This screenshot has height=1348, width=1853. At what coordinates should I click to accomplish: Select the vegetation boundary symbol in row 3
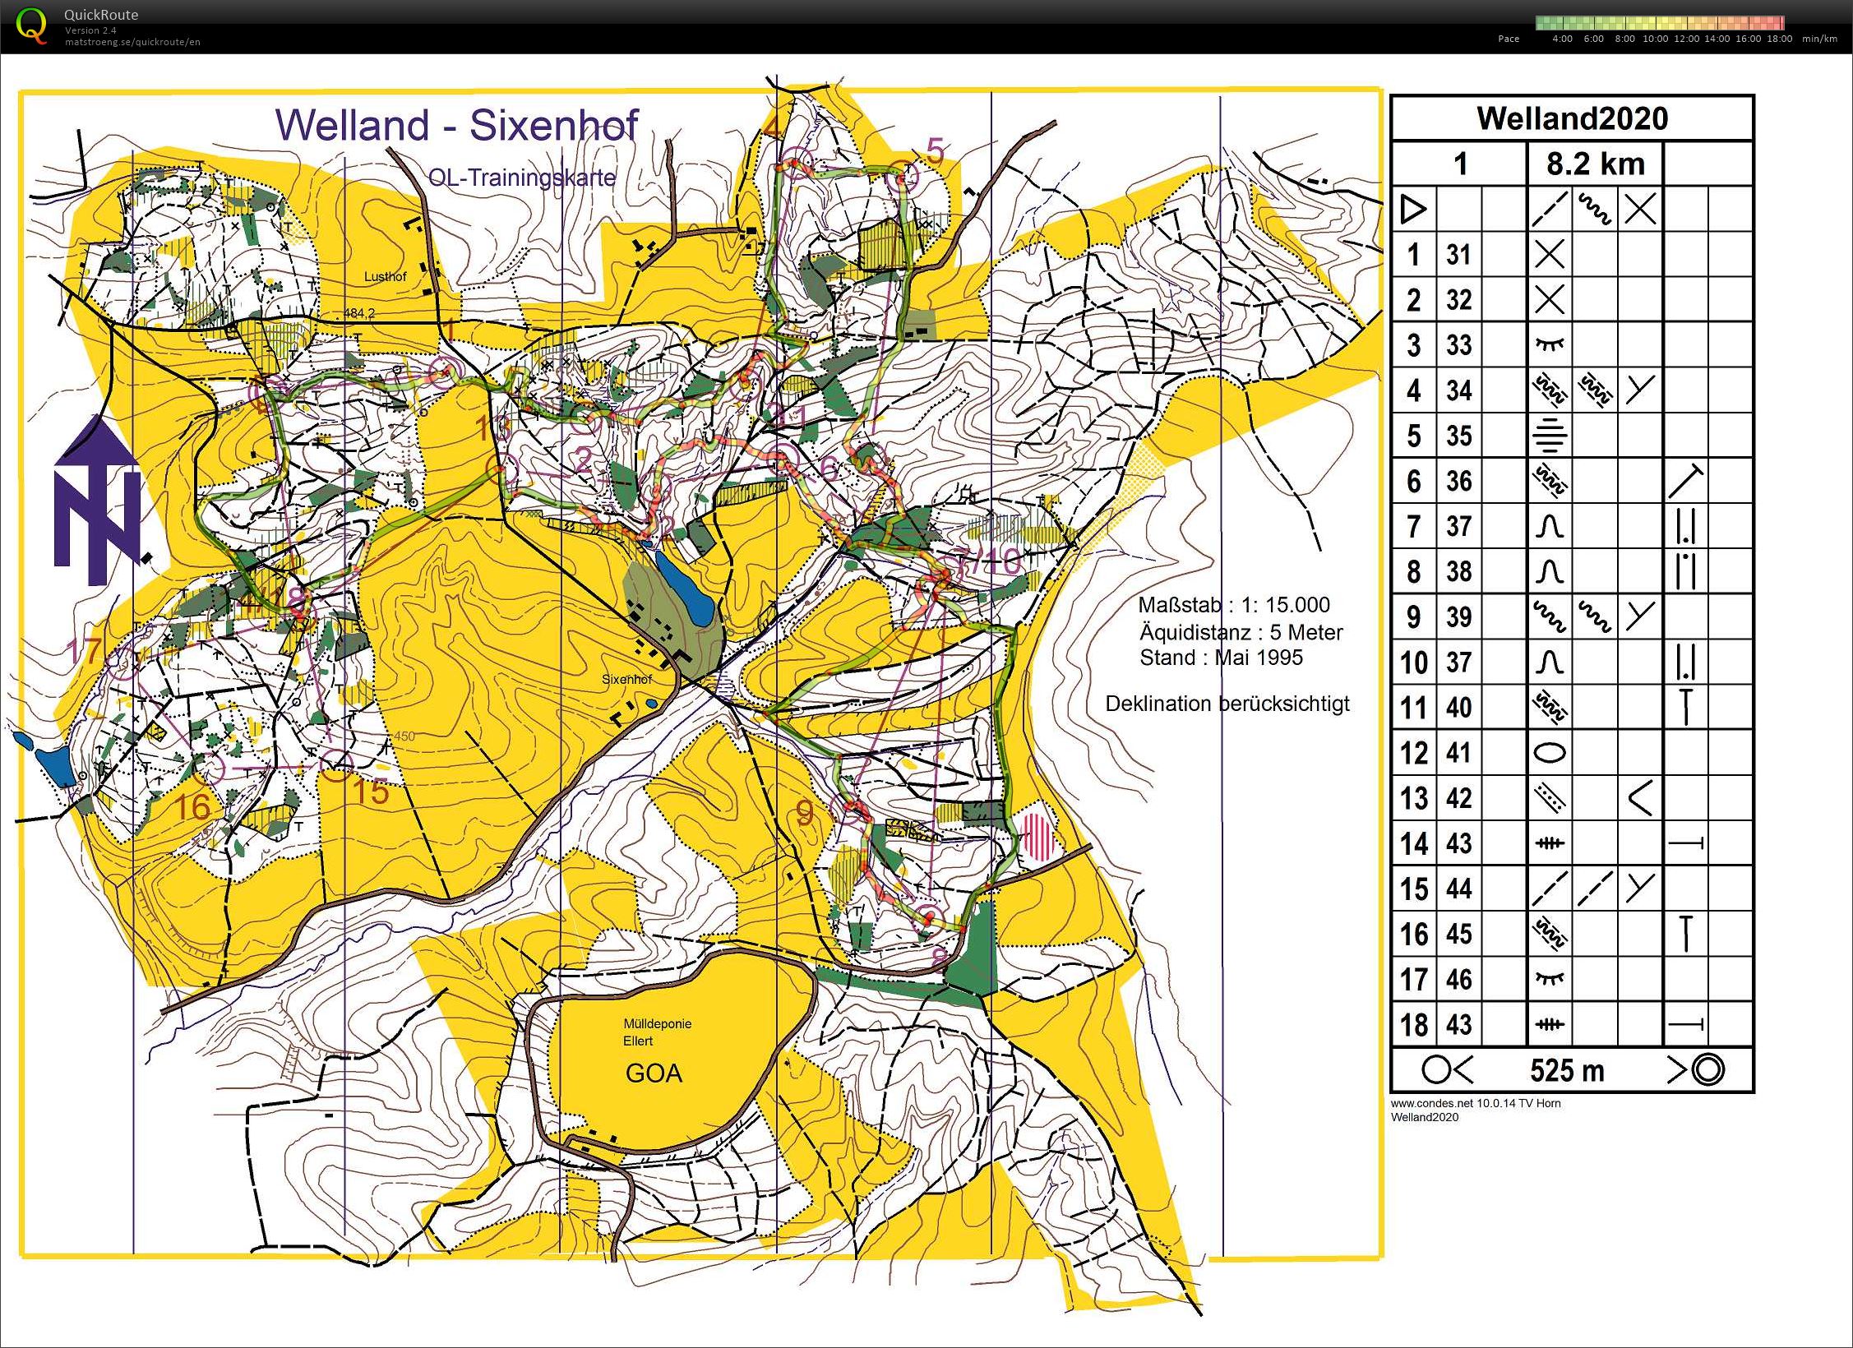[x=1550, y=345]
